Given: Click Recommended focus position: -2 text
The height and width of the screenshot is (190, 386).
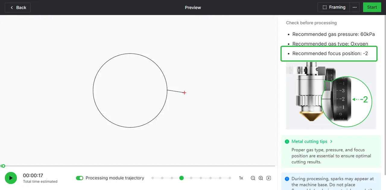Looking at the screenshot, I should tap(330, 54).
